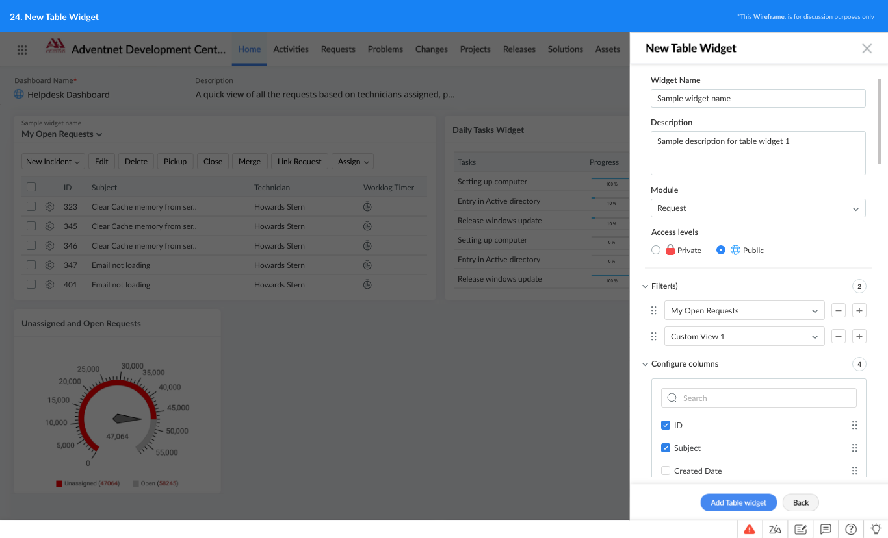This screenshot has width=888, height=538.
Task: Open the Module dropdown showing Request
Action: pyautogui.click(x=757, y=208)
